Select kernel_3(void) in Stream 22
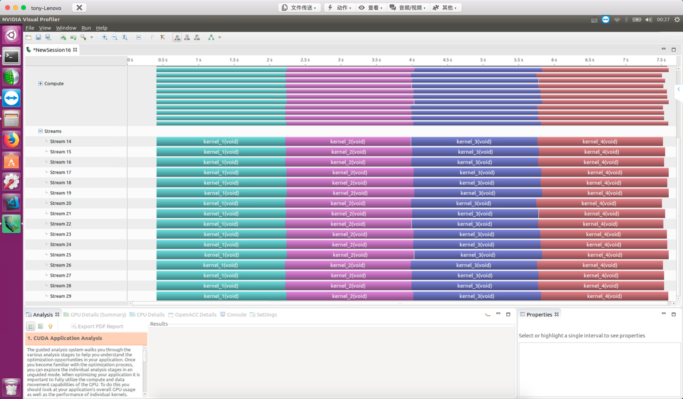Screen dimensions: 683x399 (x=474, y=224)
